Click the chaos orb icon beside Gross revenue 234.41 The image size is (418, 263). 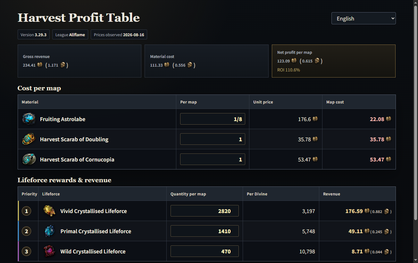(40, 65)
